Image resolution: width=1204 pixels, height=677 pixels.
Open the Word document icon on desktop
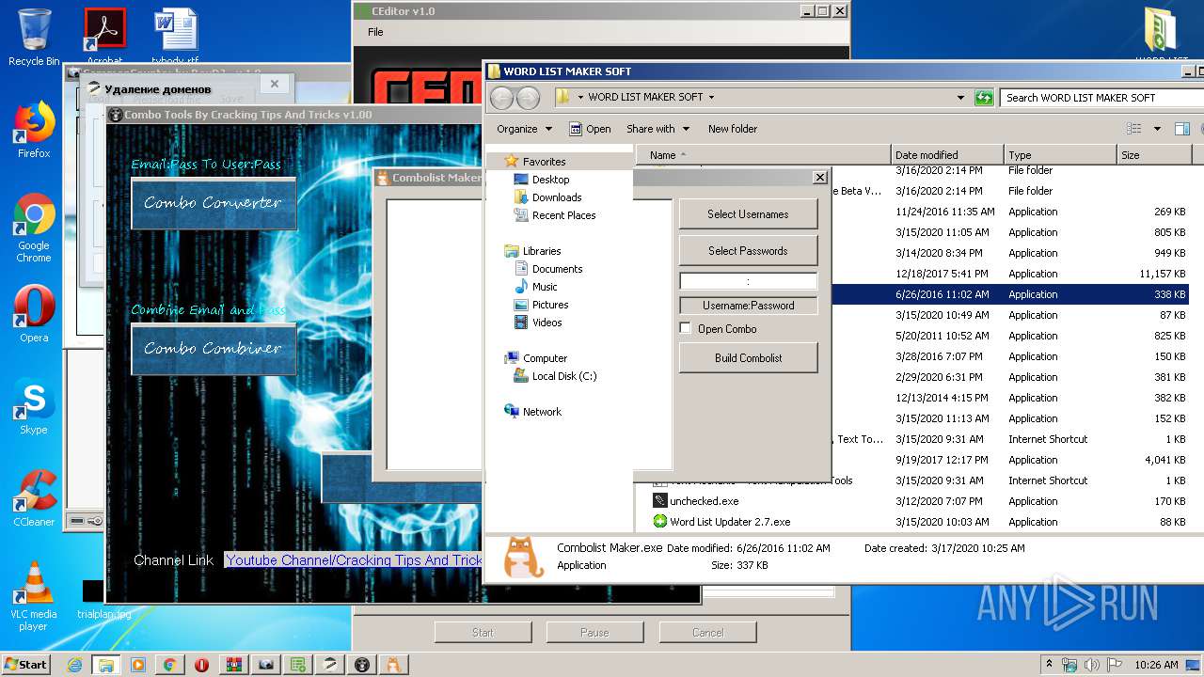pyautogui.click(x=176, y=36)
